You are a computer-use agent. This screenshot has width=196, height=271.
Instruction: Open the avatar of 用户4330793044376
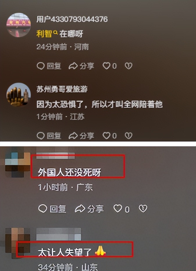18,25
